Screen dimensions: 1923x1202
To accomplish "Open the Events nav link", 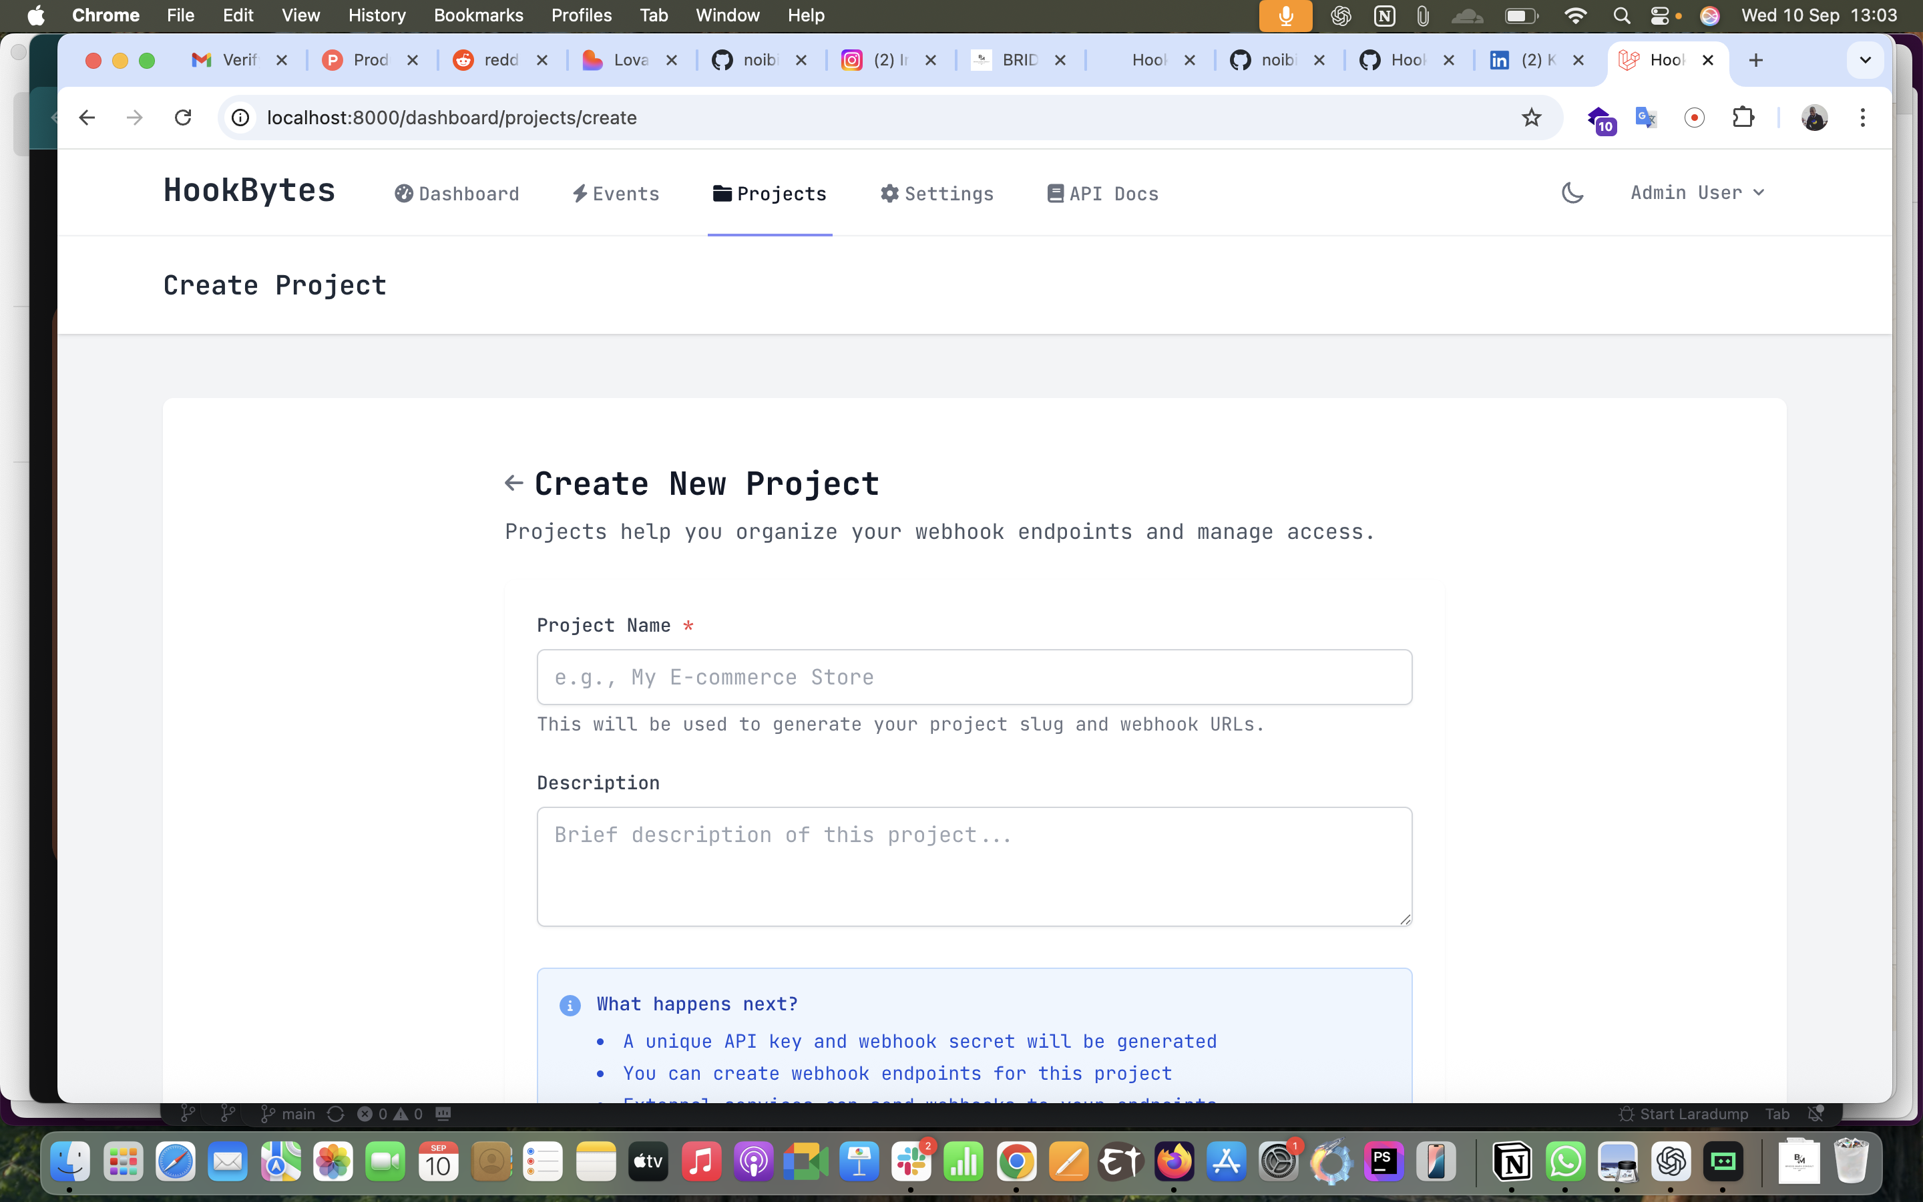I will 616,193.
